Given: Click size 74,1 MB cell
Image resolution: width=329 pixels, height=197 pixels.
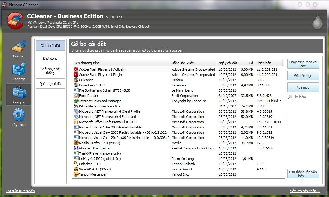Looking at the screenshot, I should (247, 106).
